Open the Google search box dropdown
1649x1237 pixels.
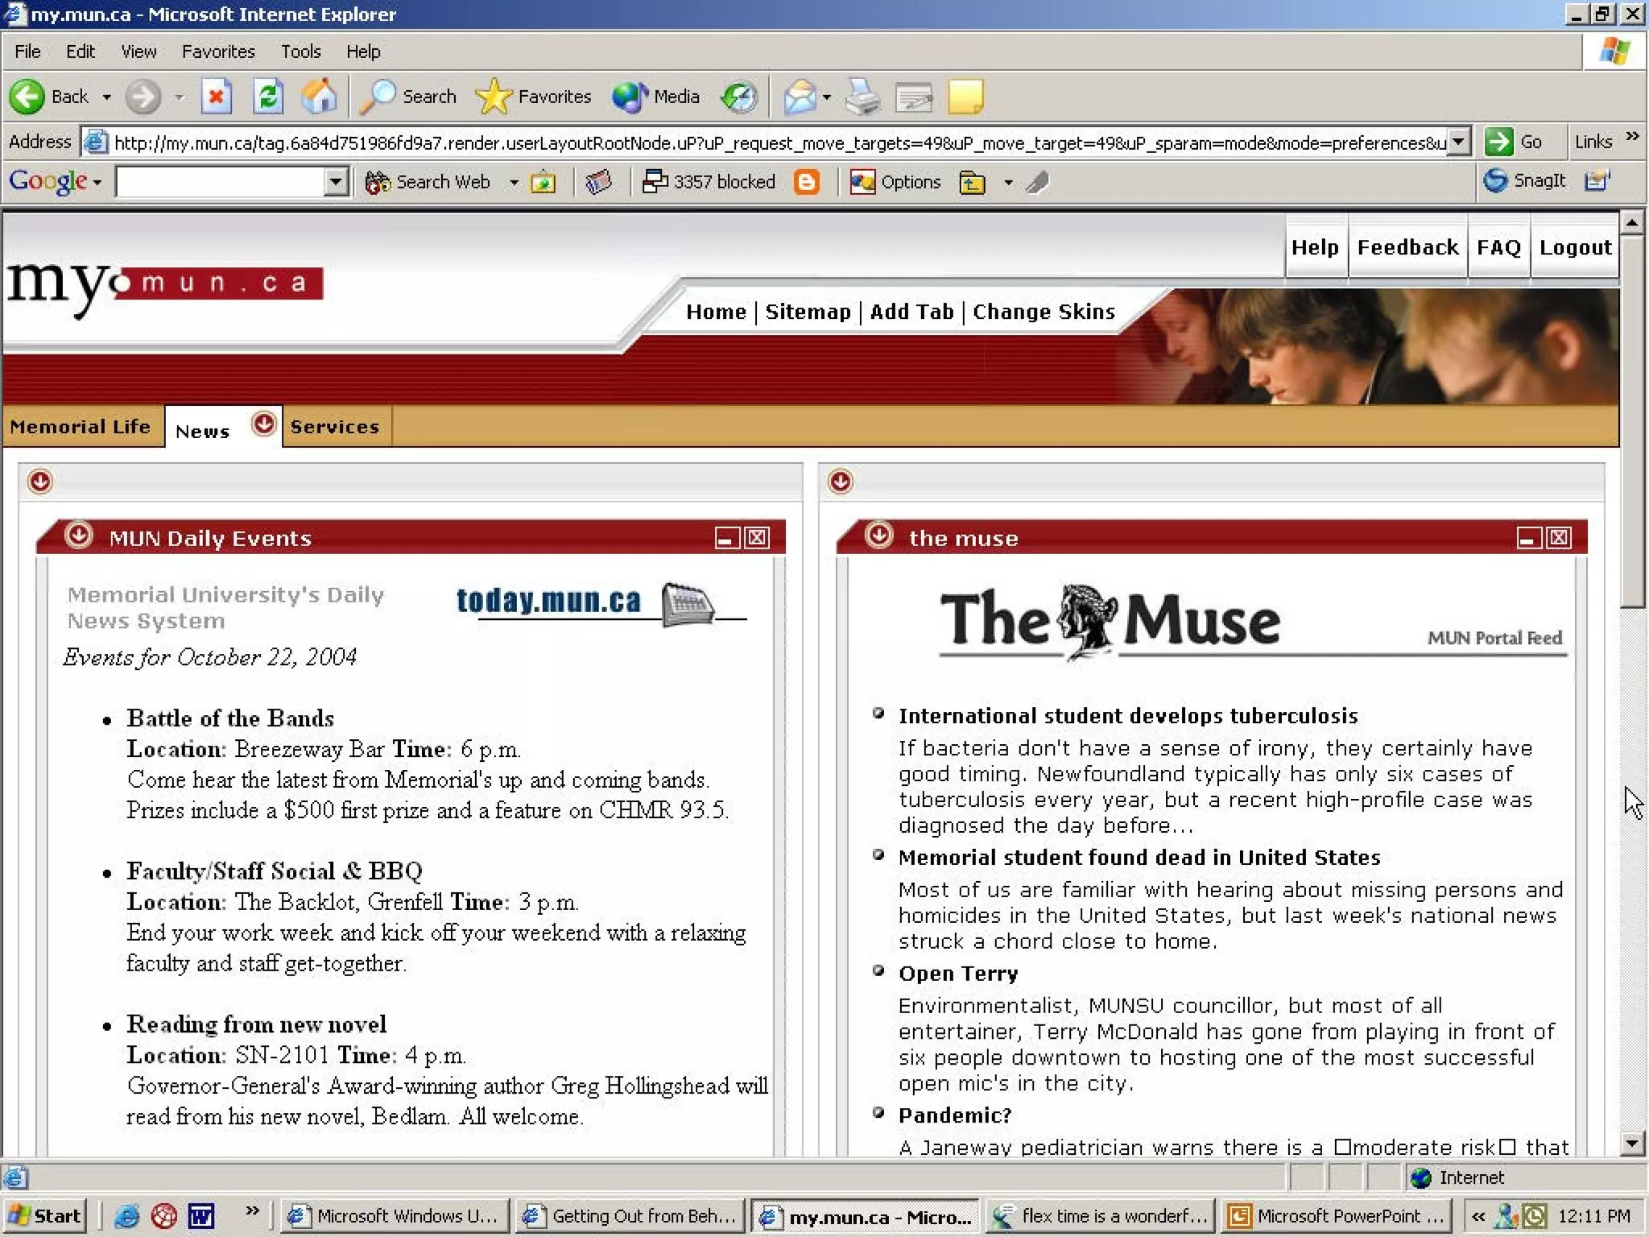336,182
